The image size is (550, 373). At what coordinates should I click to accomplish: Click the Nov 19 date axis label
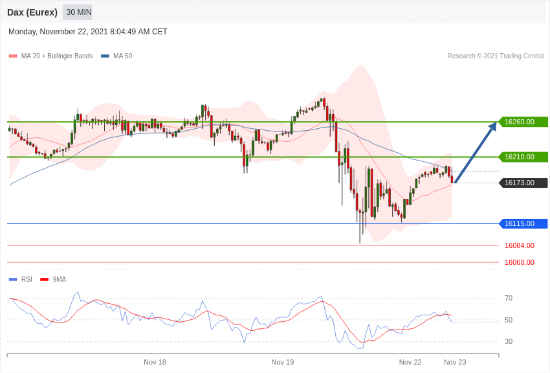[x=282, y=362]
